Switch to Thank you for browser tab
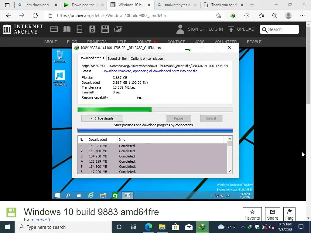Image resolution: width=311 pixels, height=233 pixels. [224, 5]
